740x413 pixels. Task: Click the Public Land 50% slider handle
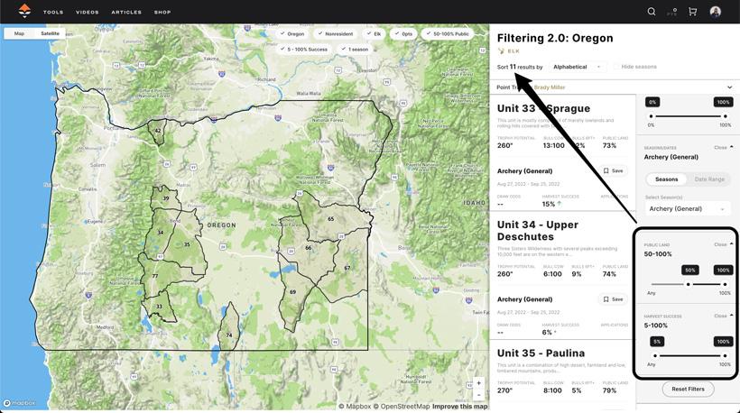[x=688, y=284]
